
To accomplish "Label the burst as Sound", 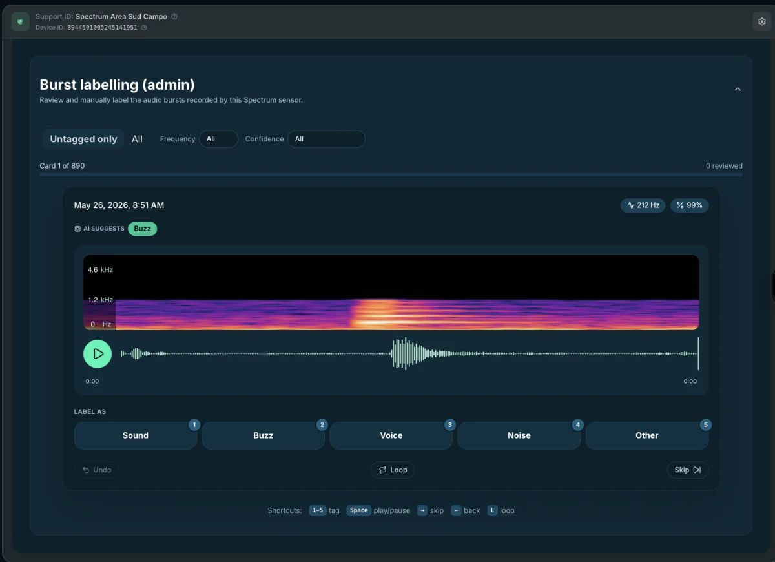I will coord(136,435).
